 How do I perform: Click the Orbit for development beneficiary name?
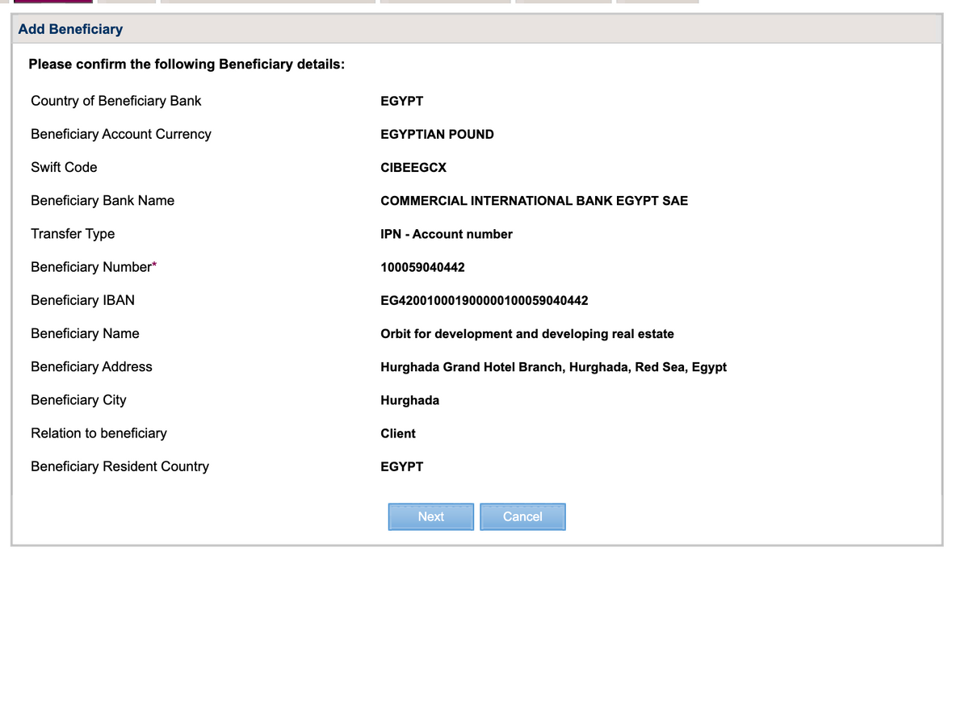(527, 334)
